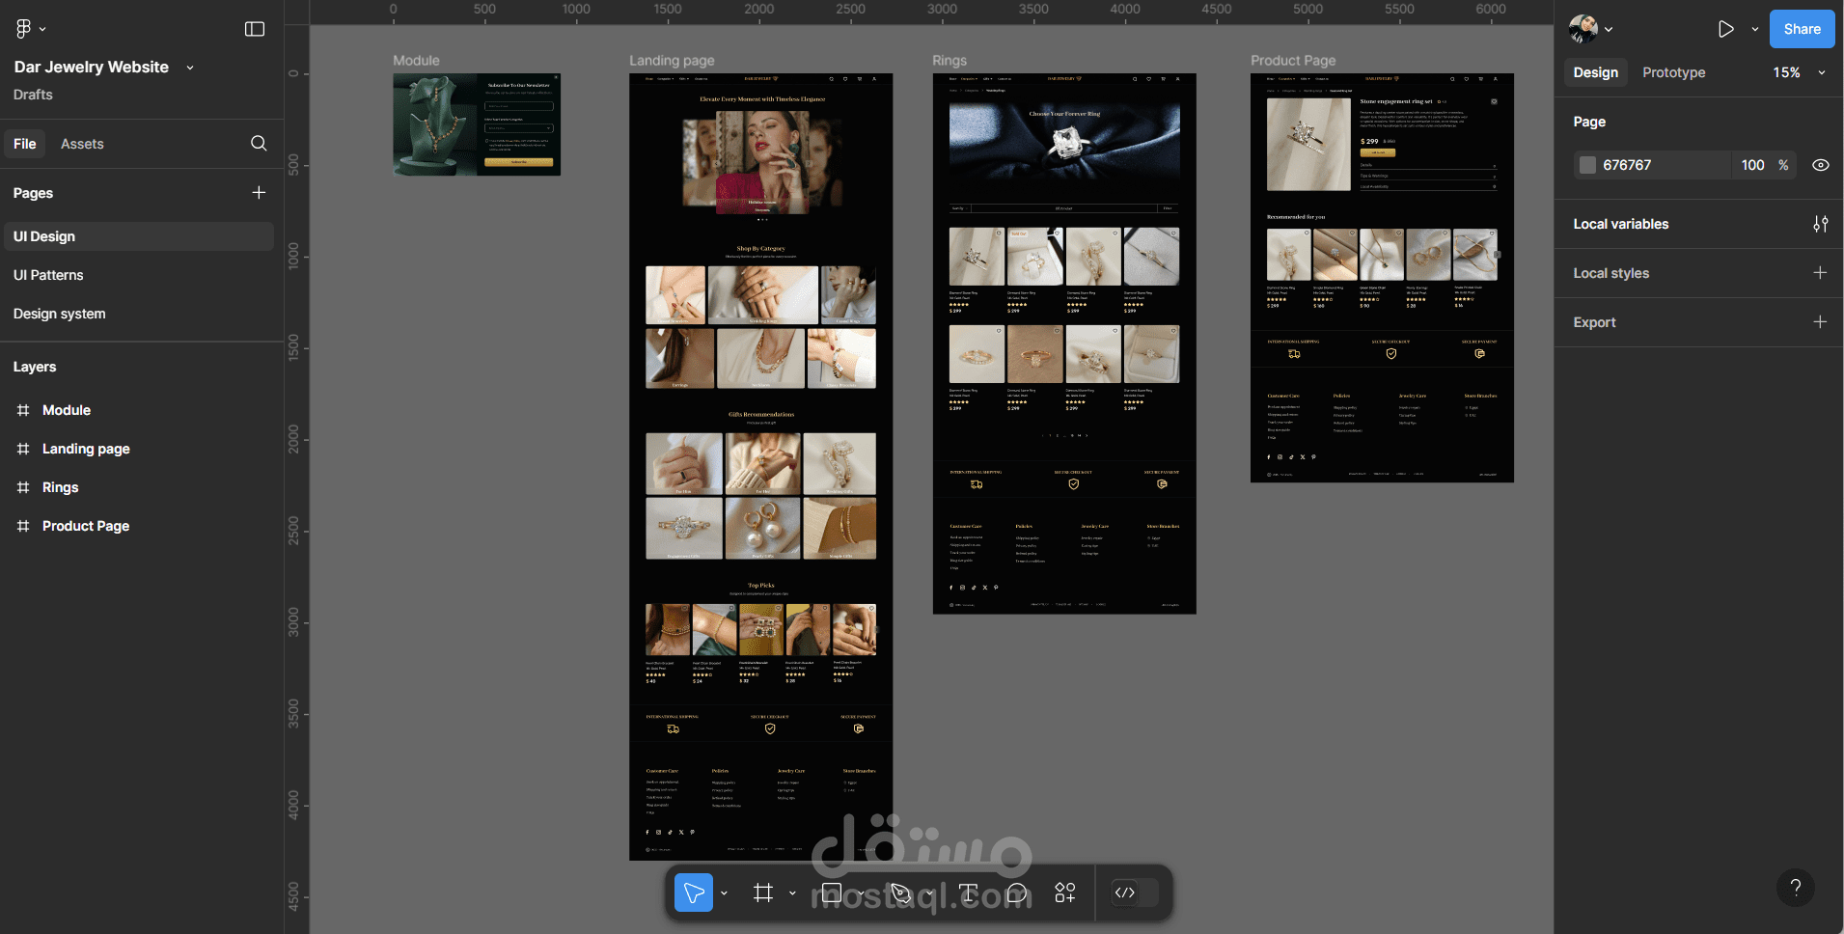
Task: Open the zoom level 15% dropdown
Action: coord(1800,72)
